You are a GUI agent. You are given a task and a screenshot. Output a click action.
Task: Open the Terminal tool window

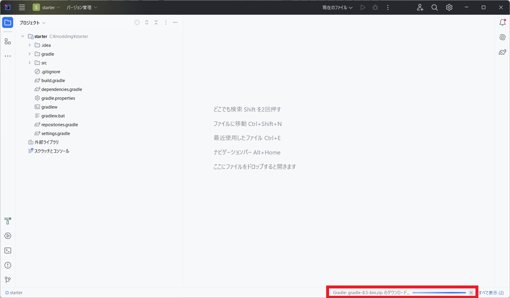coord(8,251)
